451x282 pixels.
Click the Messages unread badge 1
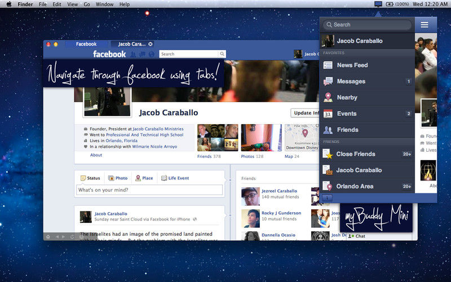coord(408,81)
